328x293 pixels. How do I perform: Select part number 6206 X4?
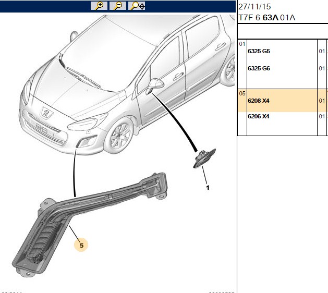(x=259, y=116)
